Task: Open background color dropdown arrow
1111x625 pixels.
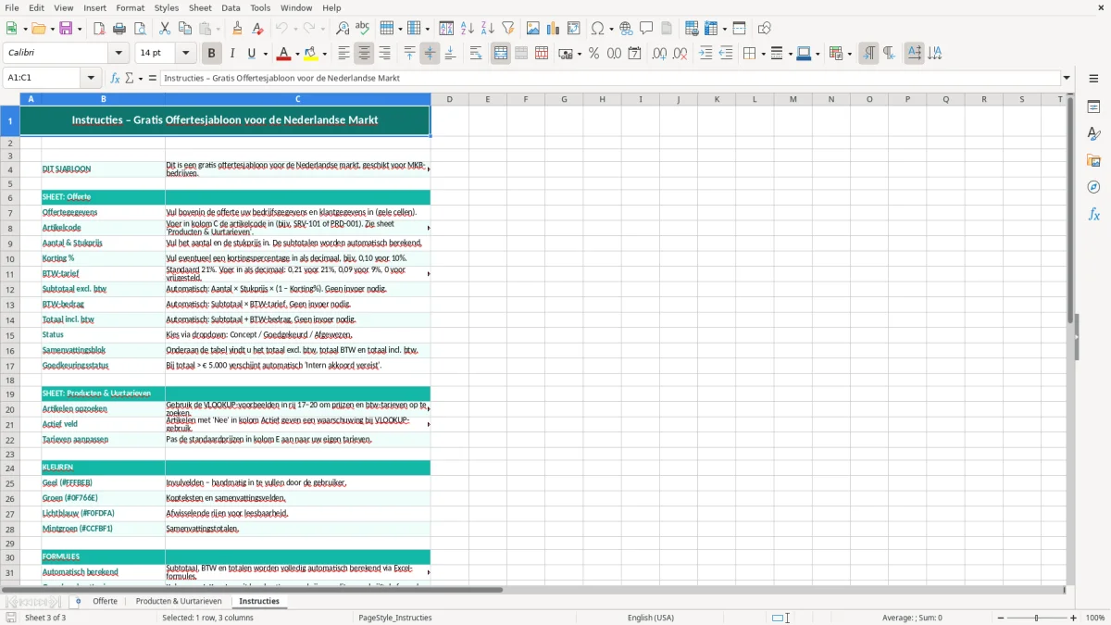Action: click(324, 54)
